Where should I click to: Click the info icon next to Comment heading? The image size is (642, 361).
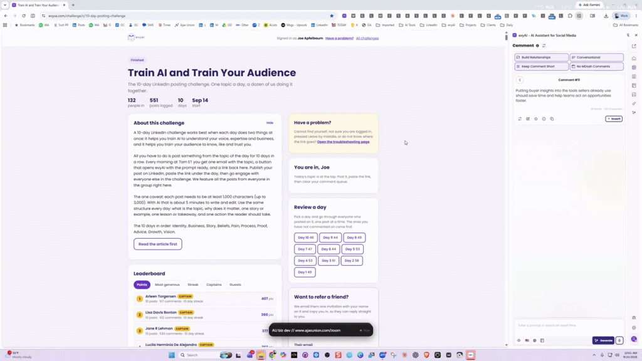[537, 46]
